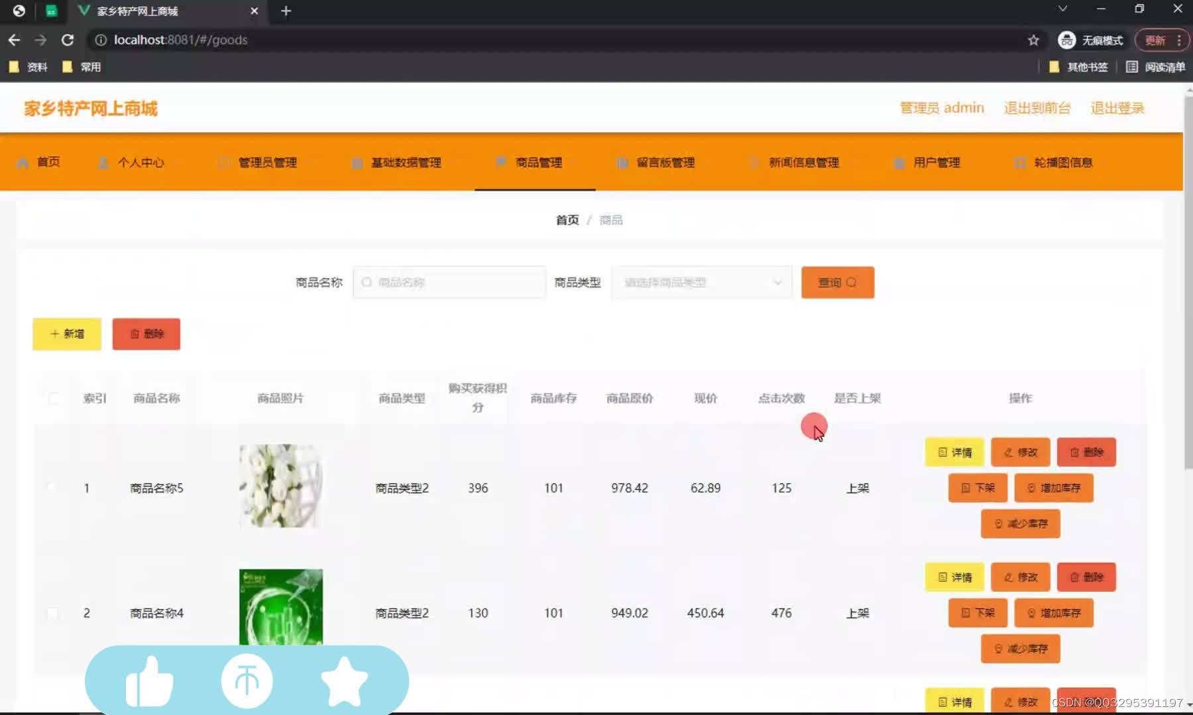Check the row checkbox for 商品名称4
Image resolution: width=1193 pixels, height=715 pixels.
click(52, 613)
